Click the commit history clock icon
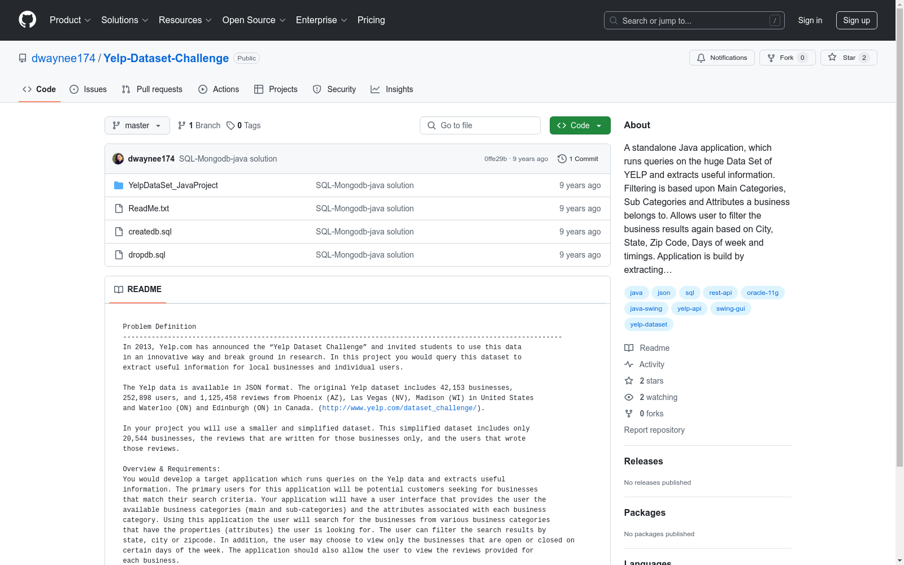 click(x=562, y=159)
